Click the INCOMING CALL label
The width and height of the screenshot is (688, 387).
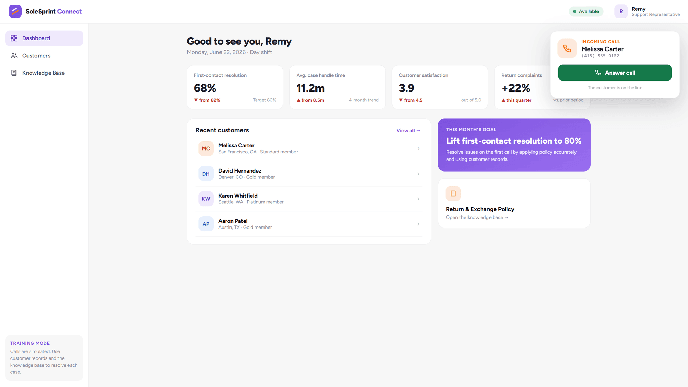pyautogui.click(x=601, y=42)
